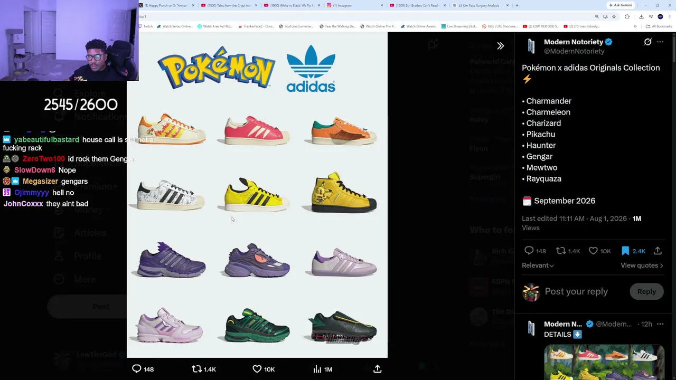Share the tweet using the sidebar share icon

click(x=658, y=251)
